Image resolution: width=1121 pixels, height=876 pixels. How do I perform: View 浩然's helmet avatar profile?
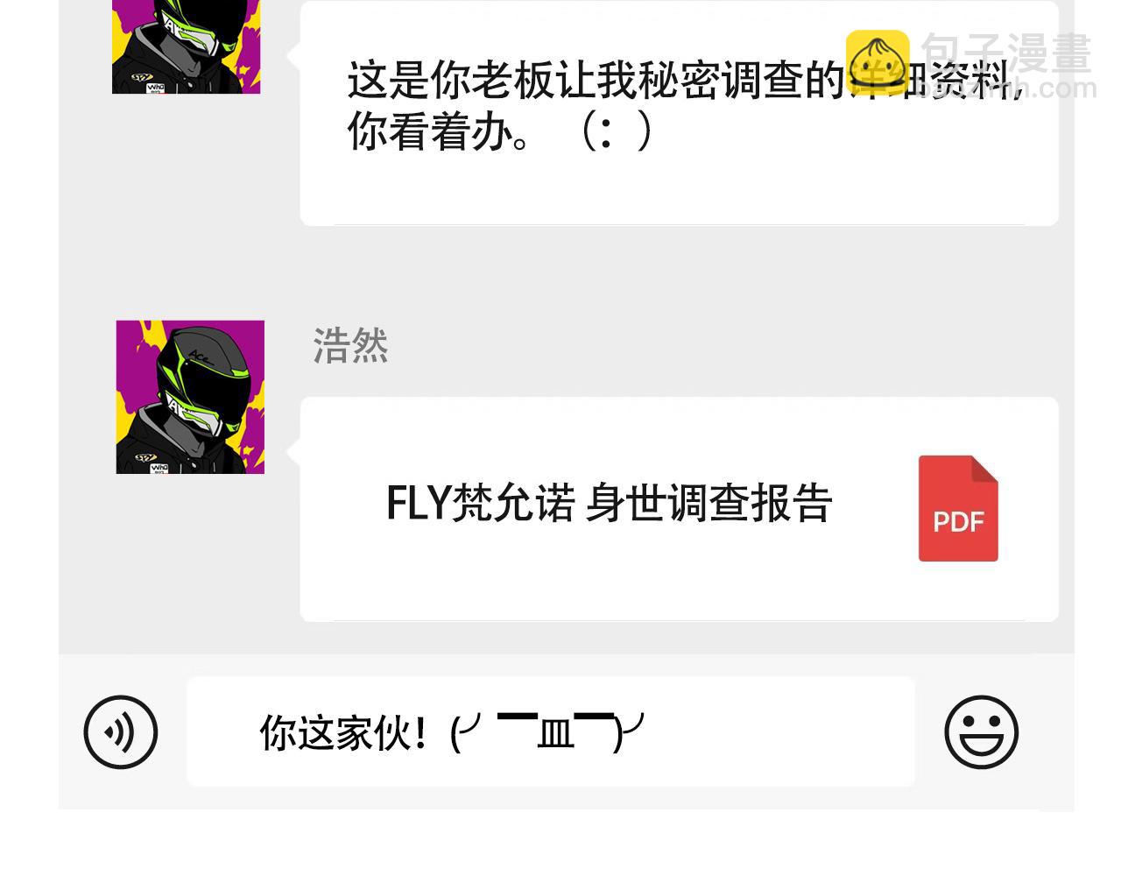[x=190, y=397]
